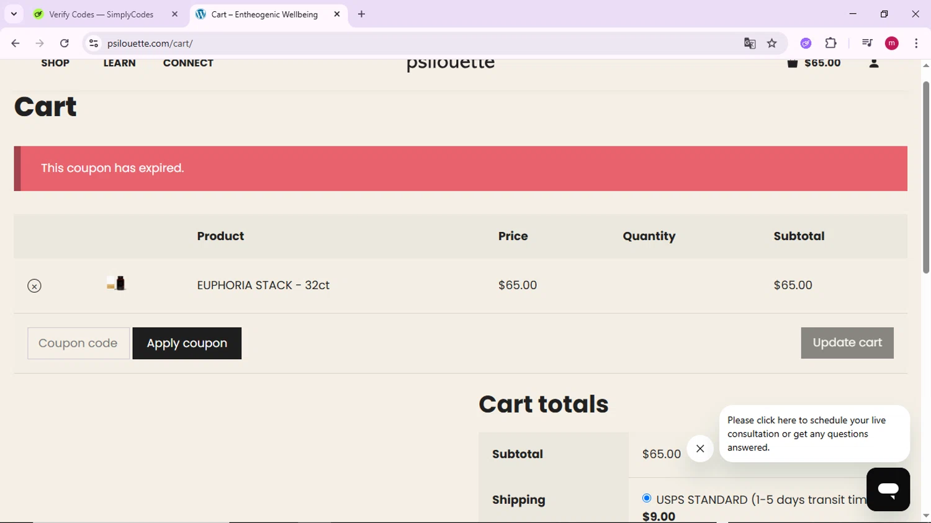
Task: Expand the tab search dropdown
Action: (x=14, y=14)
